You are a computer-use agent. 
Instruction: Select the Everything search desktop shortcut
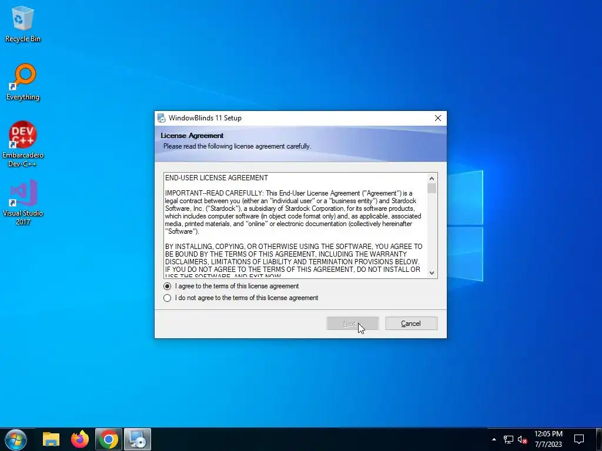23,82
